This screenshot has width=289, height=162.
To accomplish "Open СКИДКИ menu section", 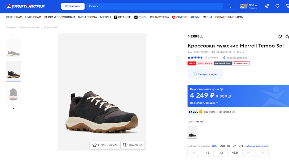I will click(x=179, y=17).
